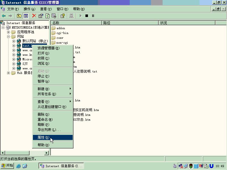This screenshot has height=170, width=227.
Task: Click the Stop square toolbar icon
Action: [87, 16]
